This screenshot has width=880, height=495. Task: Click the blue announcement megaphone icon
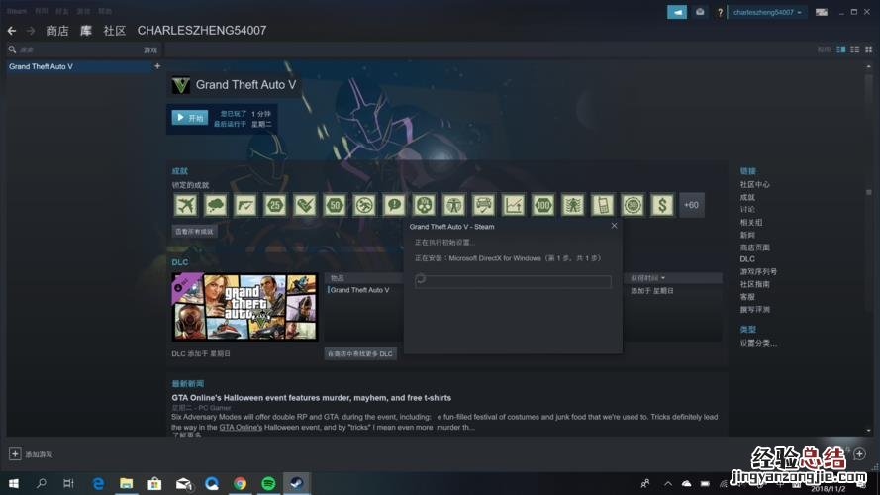tap(677, 12)
